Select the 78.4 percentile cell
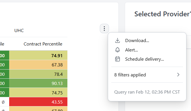 tap(38, 74)
